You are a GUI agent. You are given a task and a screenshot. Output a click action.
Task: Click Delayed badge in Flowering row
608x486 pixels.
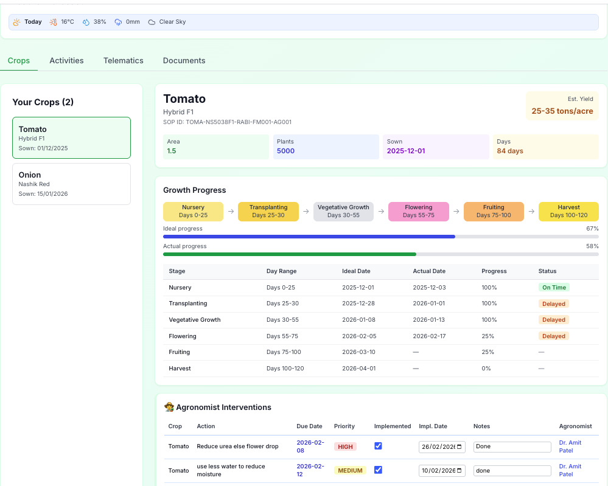tap(554, 336)
